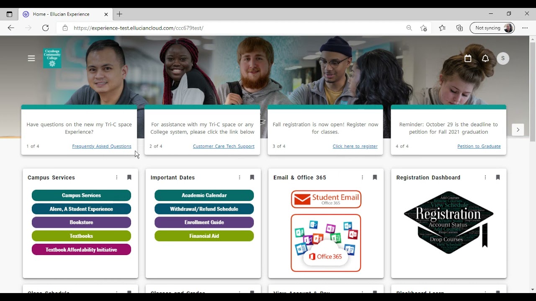The width and height of the screenshot is (536, 301).
Task: Bookmark the Important Dates card
Action: (252, 177)
